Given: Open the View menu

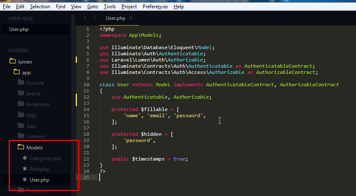Looking at the screenshot, I should (x=76, y=7).
